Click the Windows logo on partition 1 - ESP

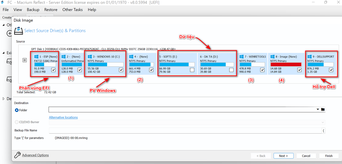click(x=36, y=57)
